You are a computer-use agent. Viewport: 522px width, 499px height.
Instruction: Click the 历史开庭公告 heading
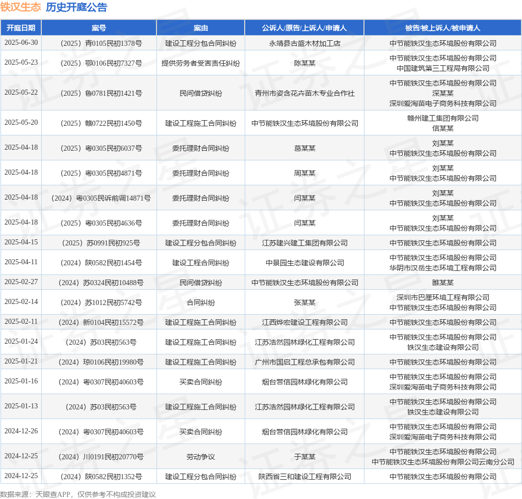[x=76, y=7]
